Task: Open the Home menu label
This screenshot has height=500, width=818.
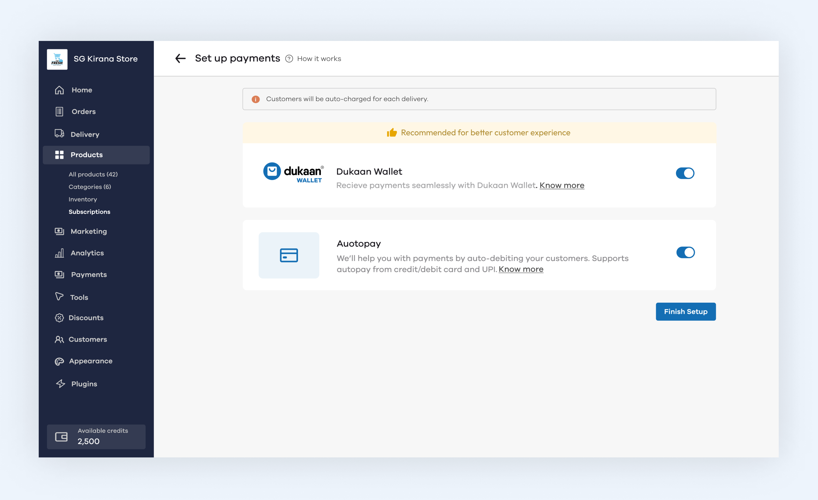Action: (x=82, y=90)
